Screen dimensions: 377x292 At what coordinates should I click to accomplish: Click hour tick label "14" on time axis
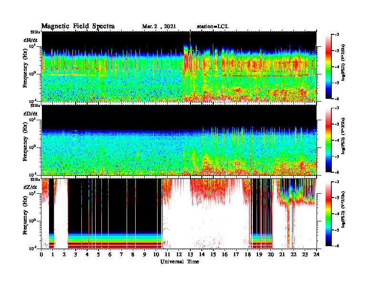[x=202, y=254]
